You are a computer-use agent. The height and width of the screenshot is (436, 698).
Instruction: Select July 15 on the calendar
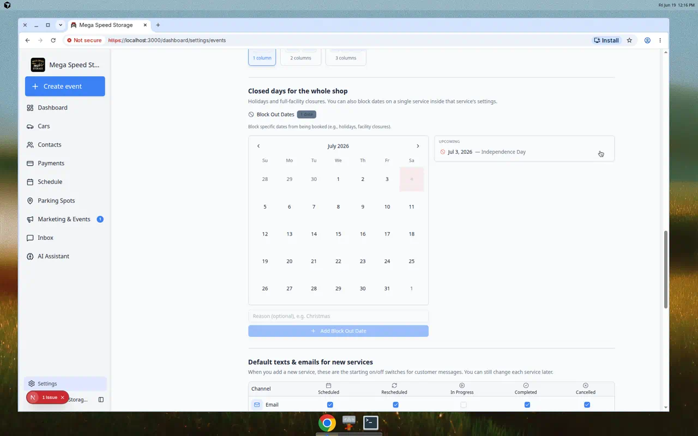tap(338, 234)
